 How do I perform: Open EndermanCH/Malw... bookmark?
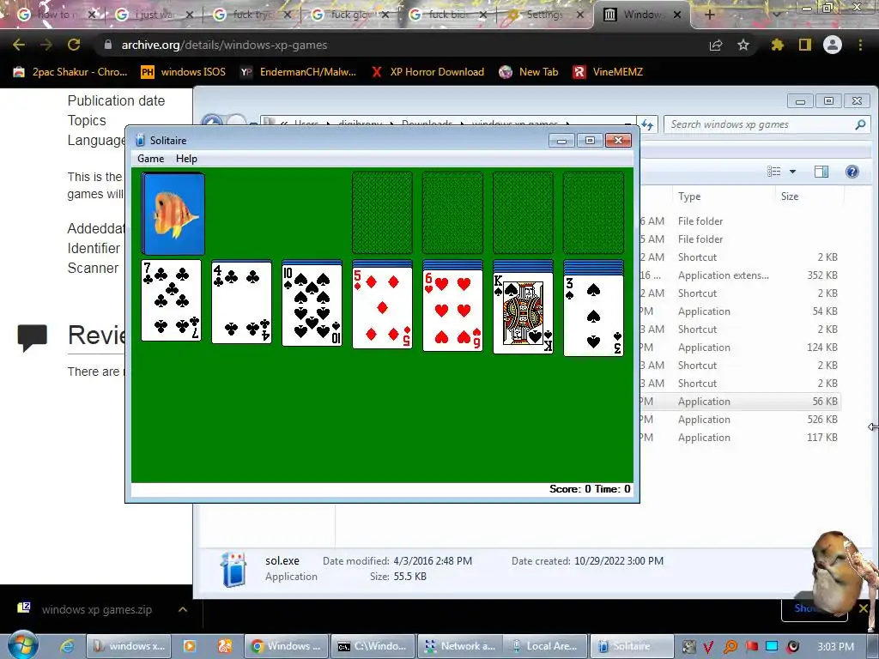[298, 72]
